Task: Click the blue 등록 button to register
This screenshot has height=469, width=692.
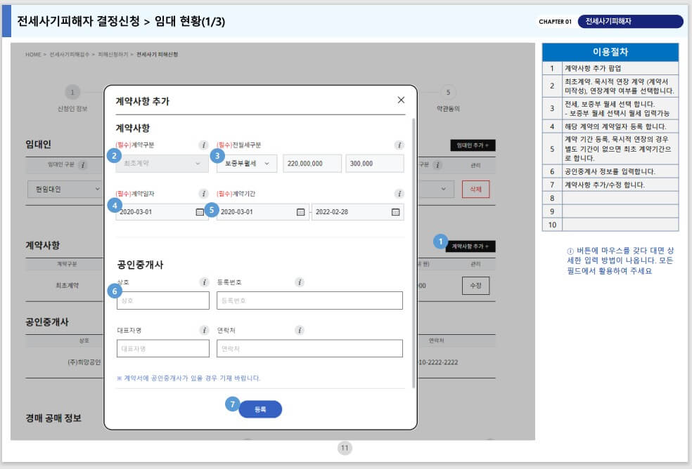Action: pyautogui.click(x=259, y=408)
